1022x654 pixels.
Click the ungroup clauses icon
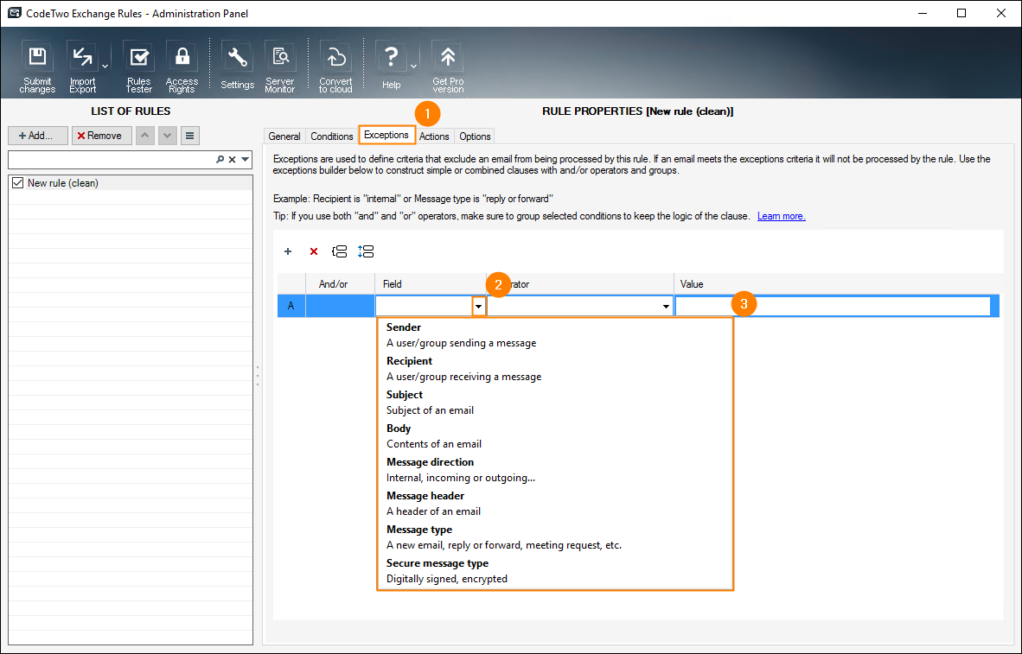pos(366,251)
